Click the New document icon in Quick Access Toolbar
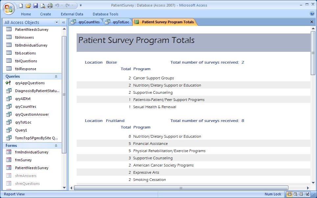This screenshot has height=198, width=317. [x=21, y=6]
